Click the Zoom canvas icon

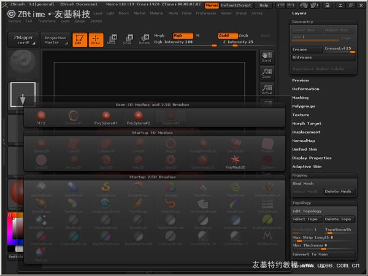pyautogui.click(x=267, y=74)
